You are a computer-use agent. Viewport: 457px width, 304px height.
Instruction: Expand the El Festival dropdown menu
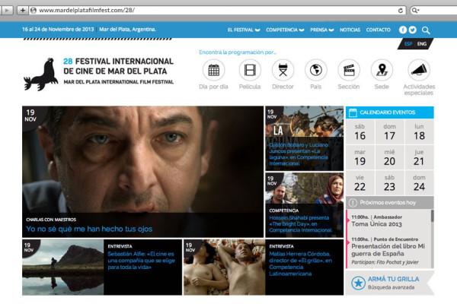(244, 30)
